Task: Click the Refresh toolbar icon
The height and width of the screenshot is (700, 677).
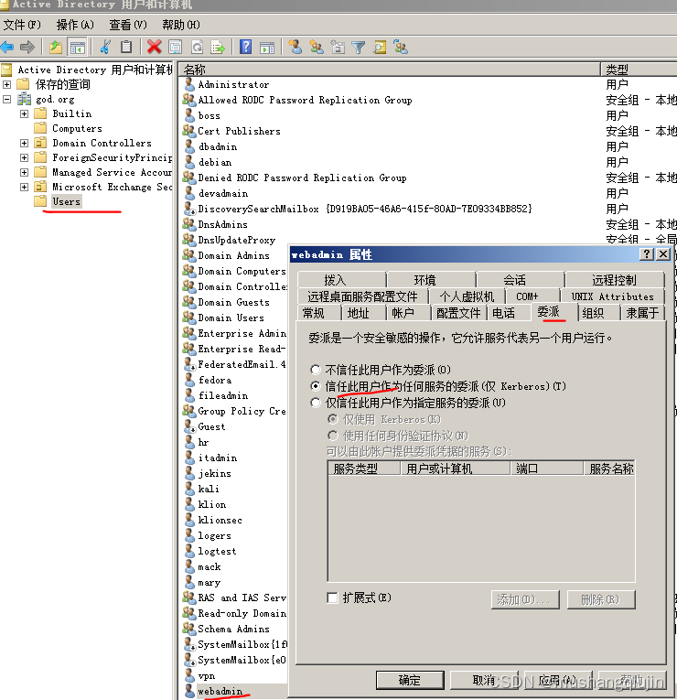Action: click(197, 47)
